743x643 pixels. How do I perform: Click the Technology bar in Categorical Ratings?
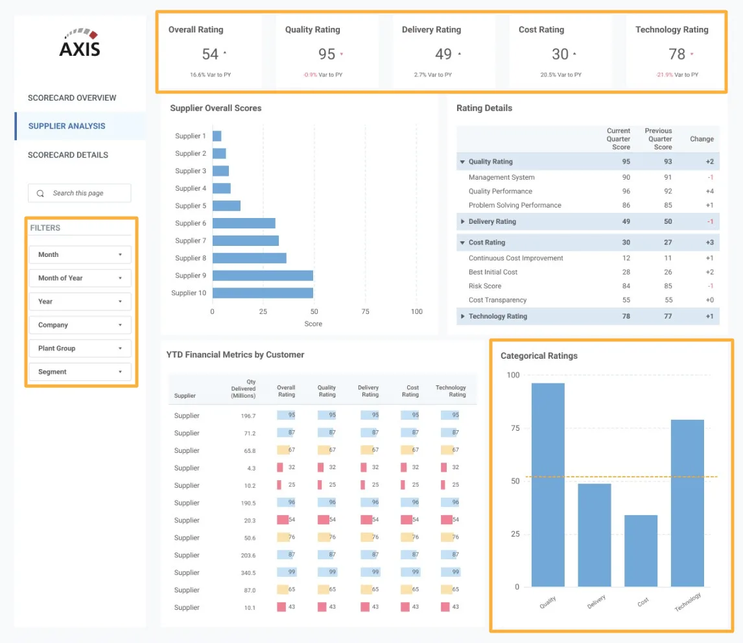coord(687,503)
